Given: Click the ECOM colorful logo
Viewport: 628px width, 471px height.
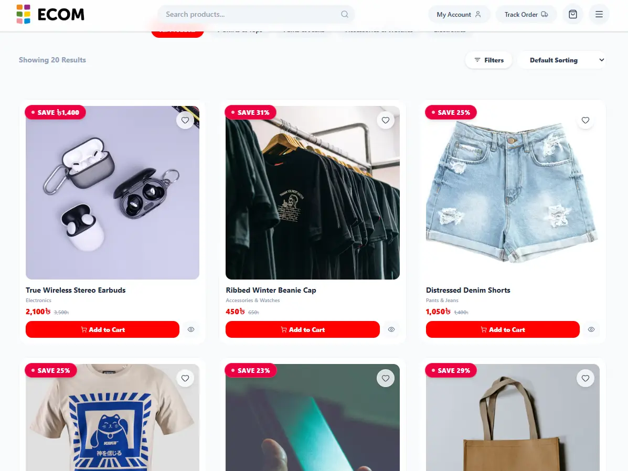Looking at the screenshot, I should [50, 14].
